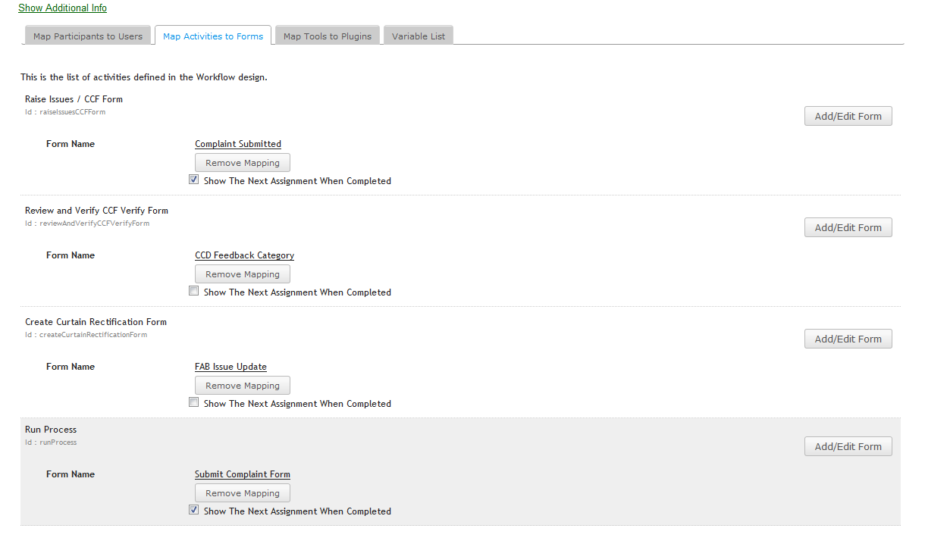Open the Complaint Submitted form link

(238, 144)
